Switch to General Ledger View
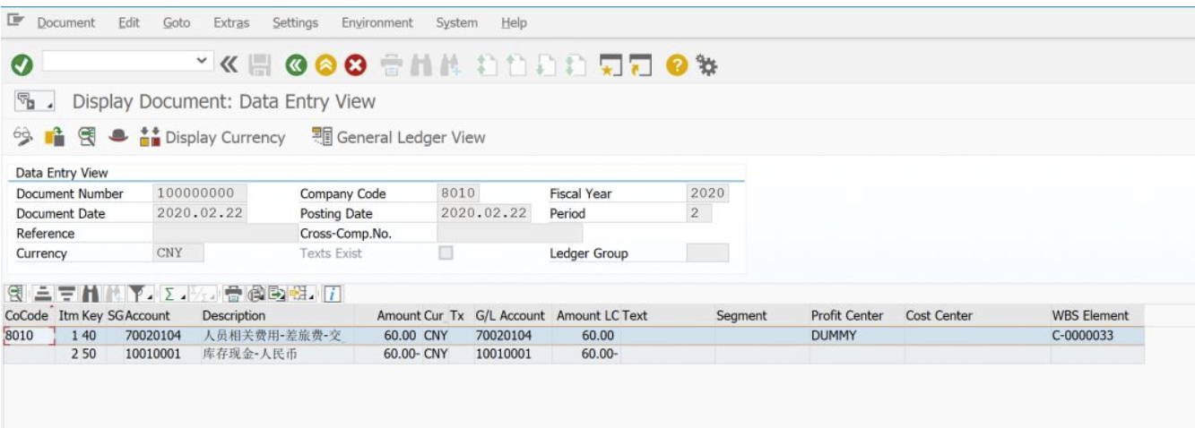The height and width of the screenshot is (428, 1195). coord(399,137)
